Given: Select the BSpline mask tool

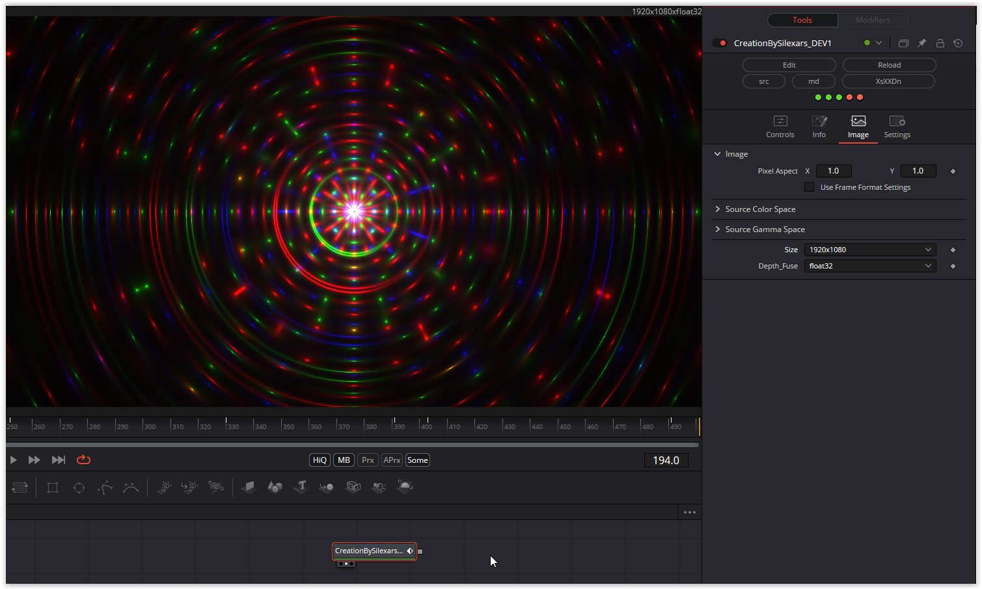Looking at the screenshot, I should point(131,488).
